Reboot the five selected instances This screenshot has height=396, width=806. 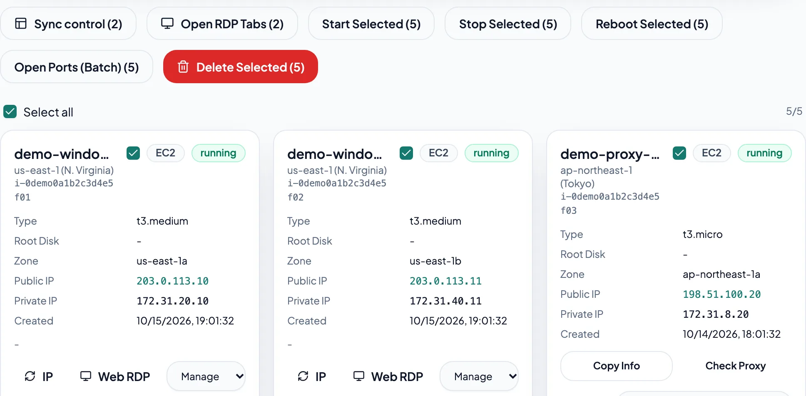coord(652,24)
